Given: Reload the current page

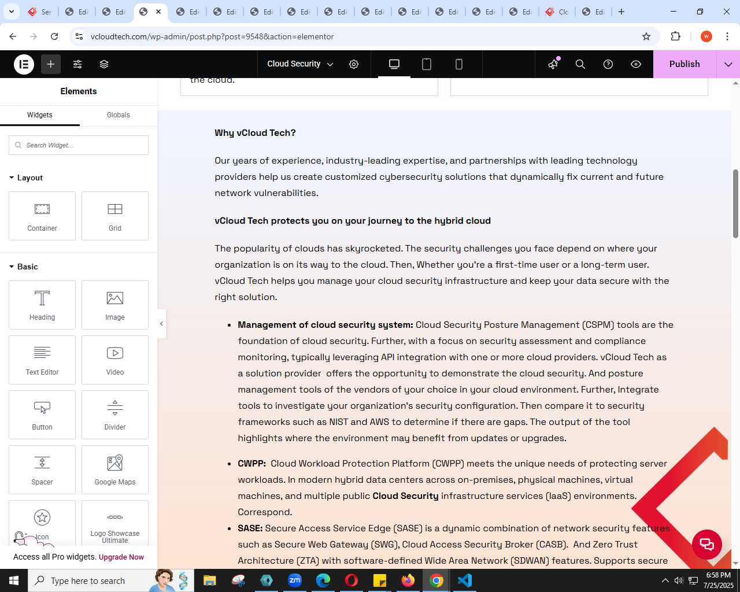Looking at the screenshot, I should click(54, 36).
